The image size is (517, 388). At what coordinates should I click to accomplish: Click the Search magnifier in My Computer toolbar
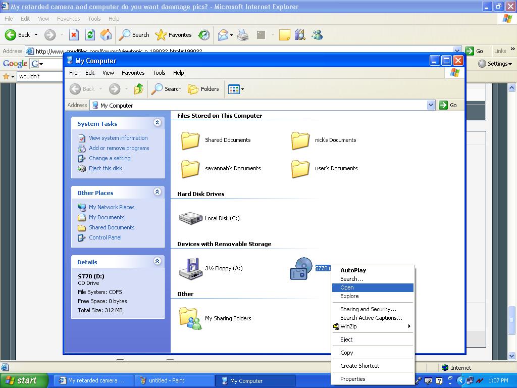[x=167, y=89]
